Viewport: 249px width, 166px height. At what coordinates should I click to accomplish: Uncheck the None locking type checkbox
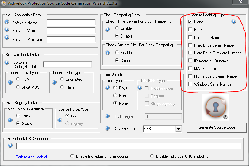tap(190, 22)
